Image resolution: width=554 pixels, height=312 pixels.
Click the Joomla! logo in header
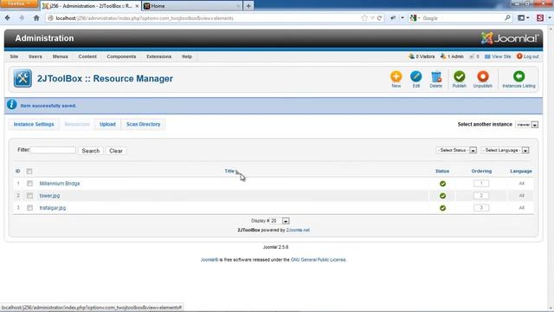click(509, 38)
